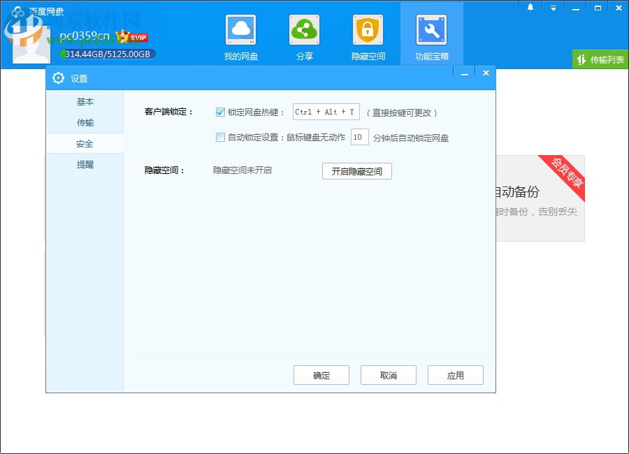This screenshot has width=629, height=454.
Task: Switch to the 提醒 settings tab
Action: click(85, 164)
